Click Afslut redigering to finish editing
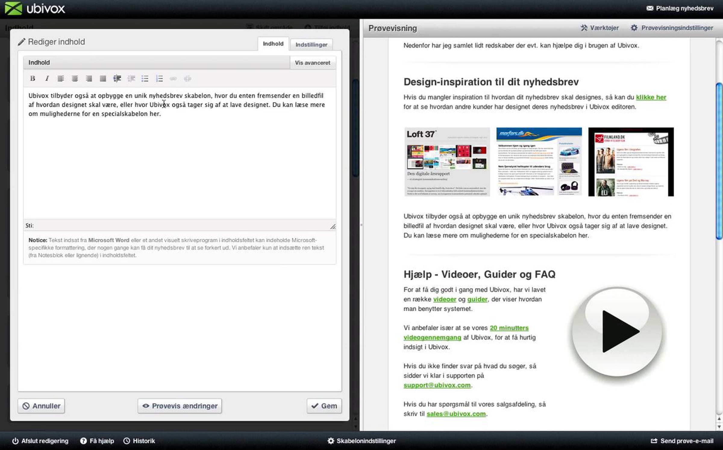The width and height of the screenshot is (723, 450). (40, 441)
